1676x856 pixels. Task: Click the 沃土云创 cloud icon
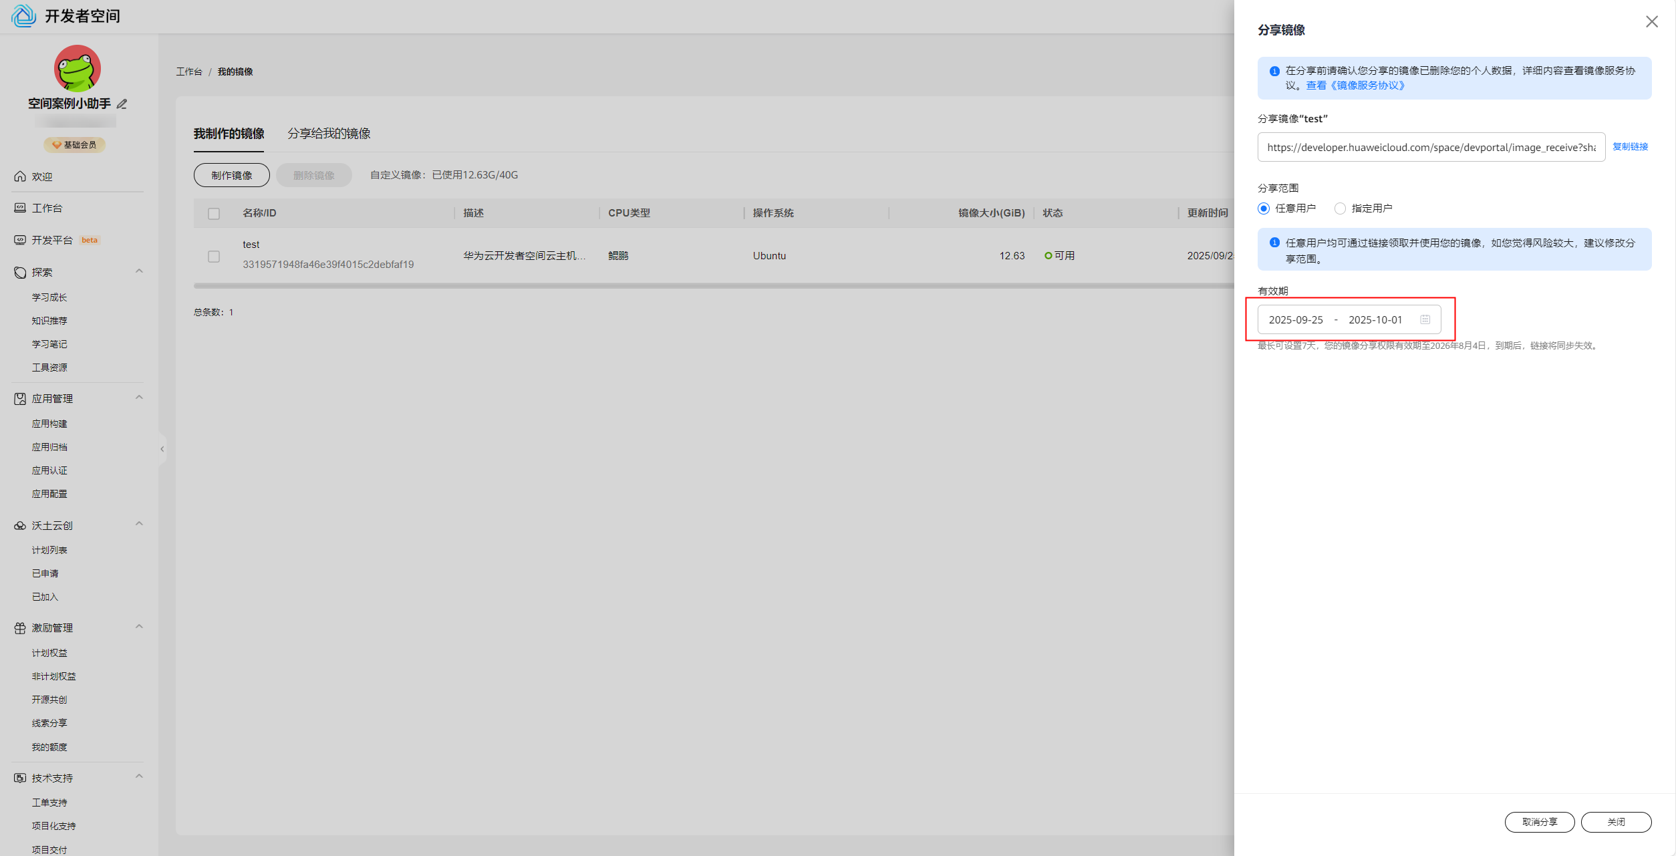(20, 526)
